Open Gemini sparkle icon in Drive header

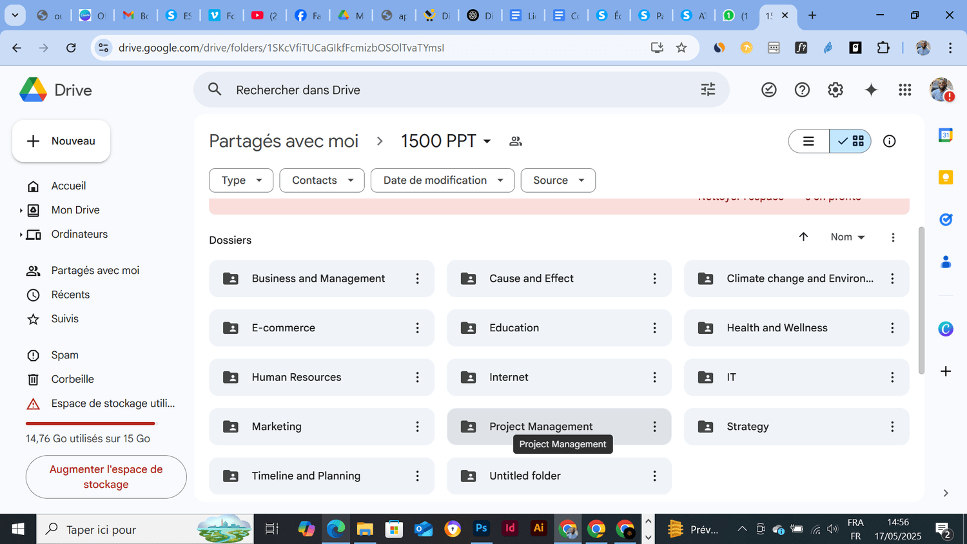click(871, 90)
